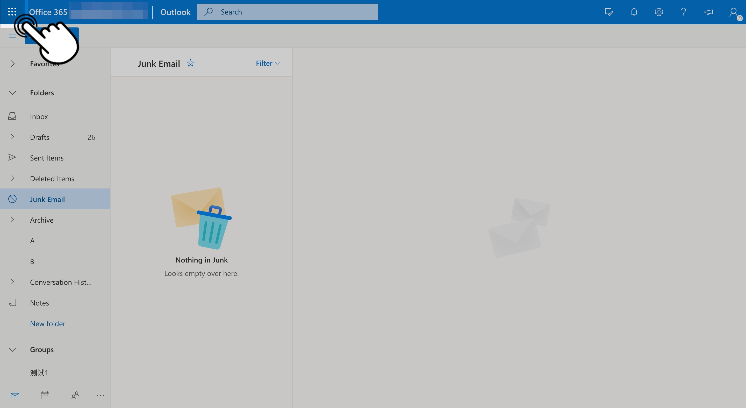Image resolution: width=746 pixels, height=408 pixels.
Task: Open the settings gear
Action: 659,12
